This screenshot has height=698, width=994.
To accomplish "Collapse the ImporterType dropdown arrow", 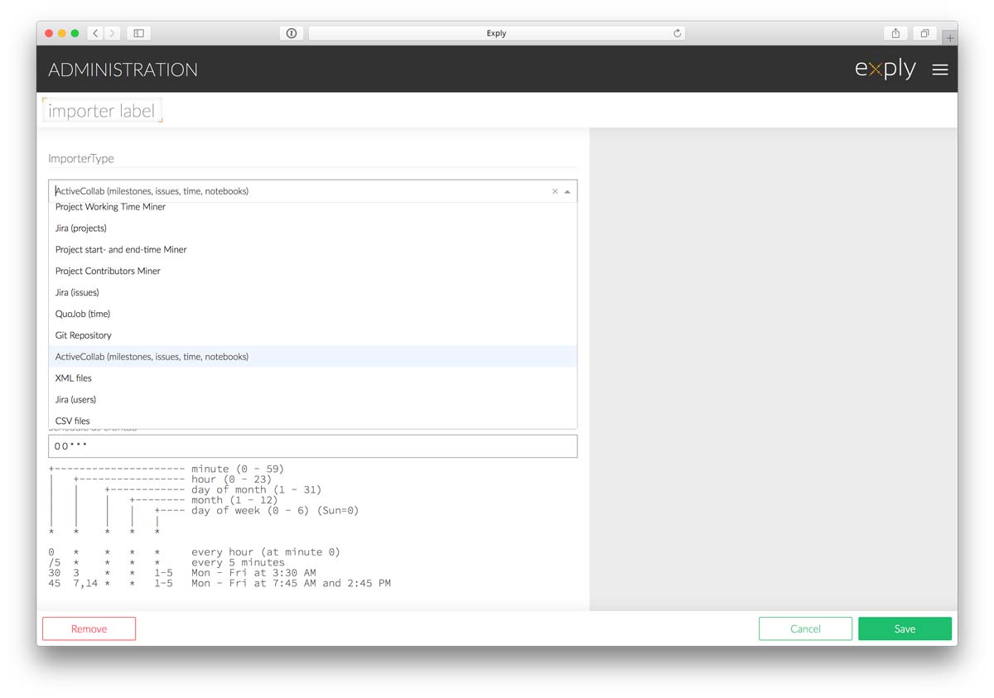I will point(567,191).
